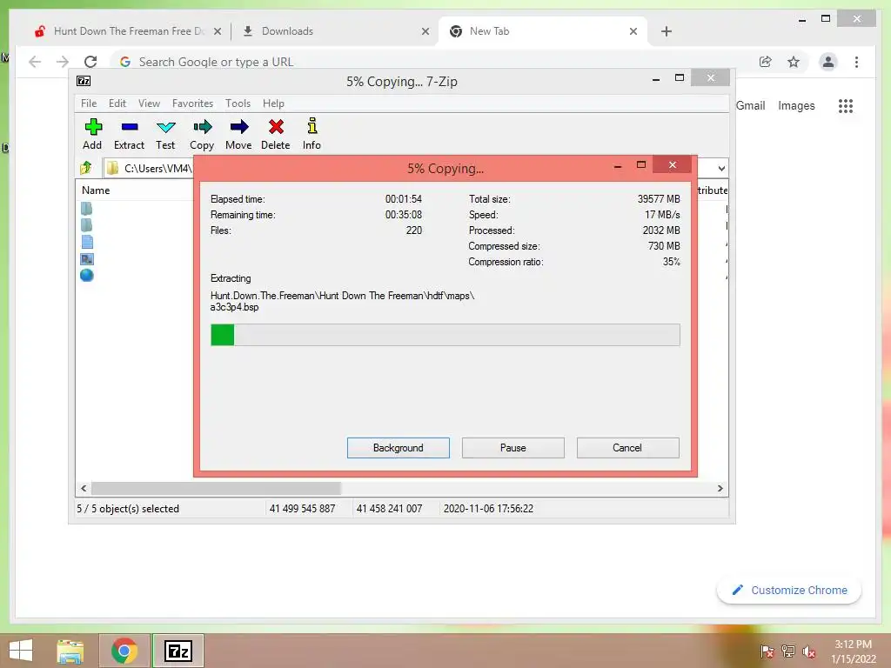Select the globe icon file in list
Screen dimensions: 891x668
tap(87, 276)
